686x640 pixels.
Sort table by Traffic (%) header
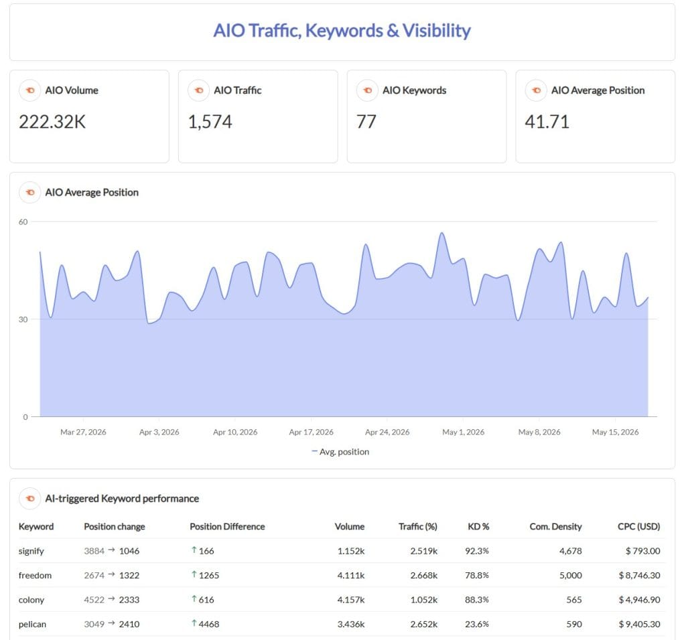[418, 526]
